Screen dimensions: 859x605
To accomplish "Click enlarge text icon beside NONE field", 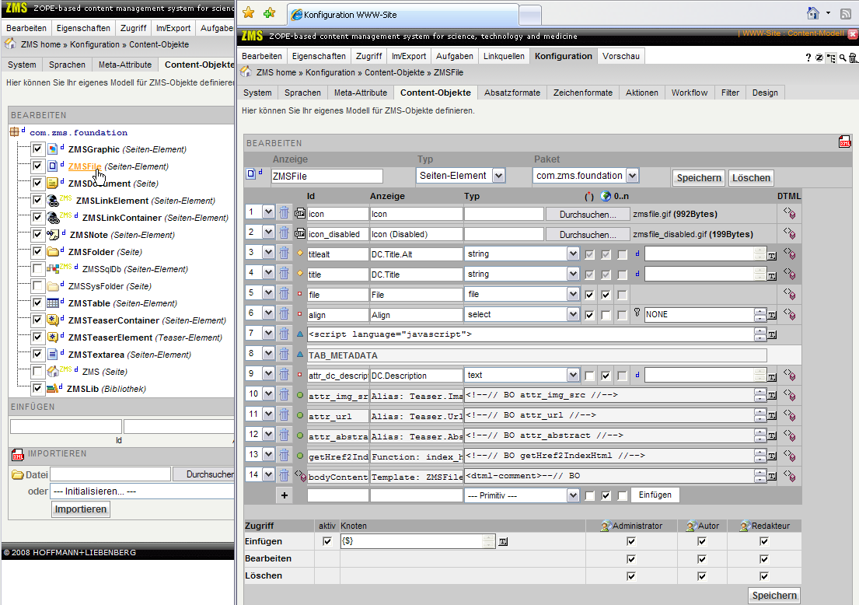I will 772,315.
